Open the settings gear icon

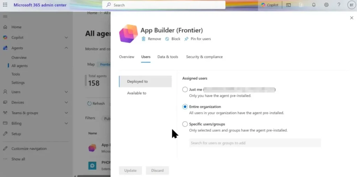coord(326,5)
